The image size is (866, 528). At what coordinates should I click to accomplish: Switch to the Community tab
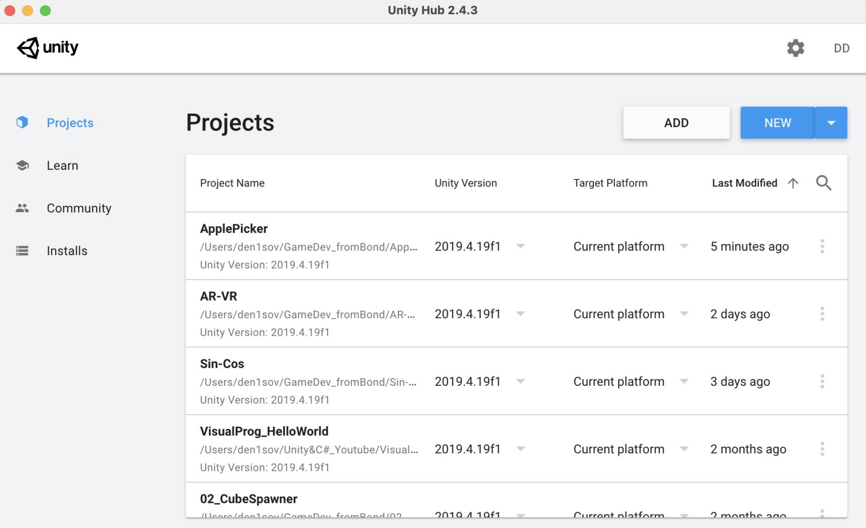click(79, 208)
